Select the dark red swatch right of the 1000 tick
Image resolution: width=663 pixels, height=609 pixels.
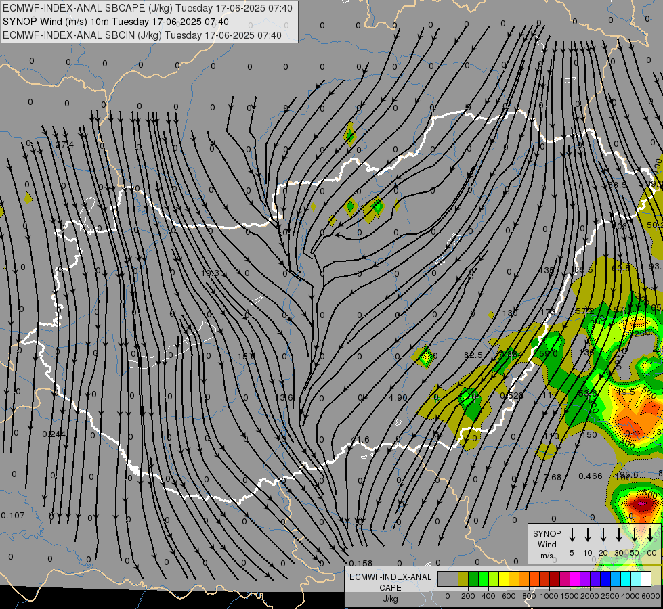click(555, 579)
